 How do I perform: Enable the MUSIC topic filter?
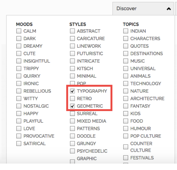(126, 61)
